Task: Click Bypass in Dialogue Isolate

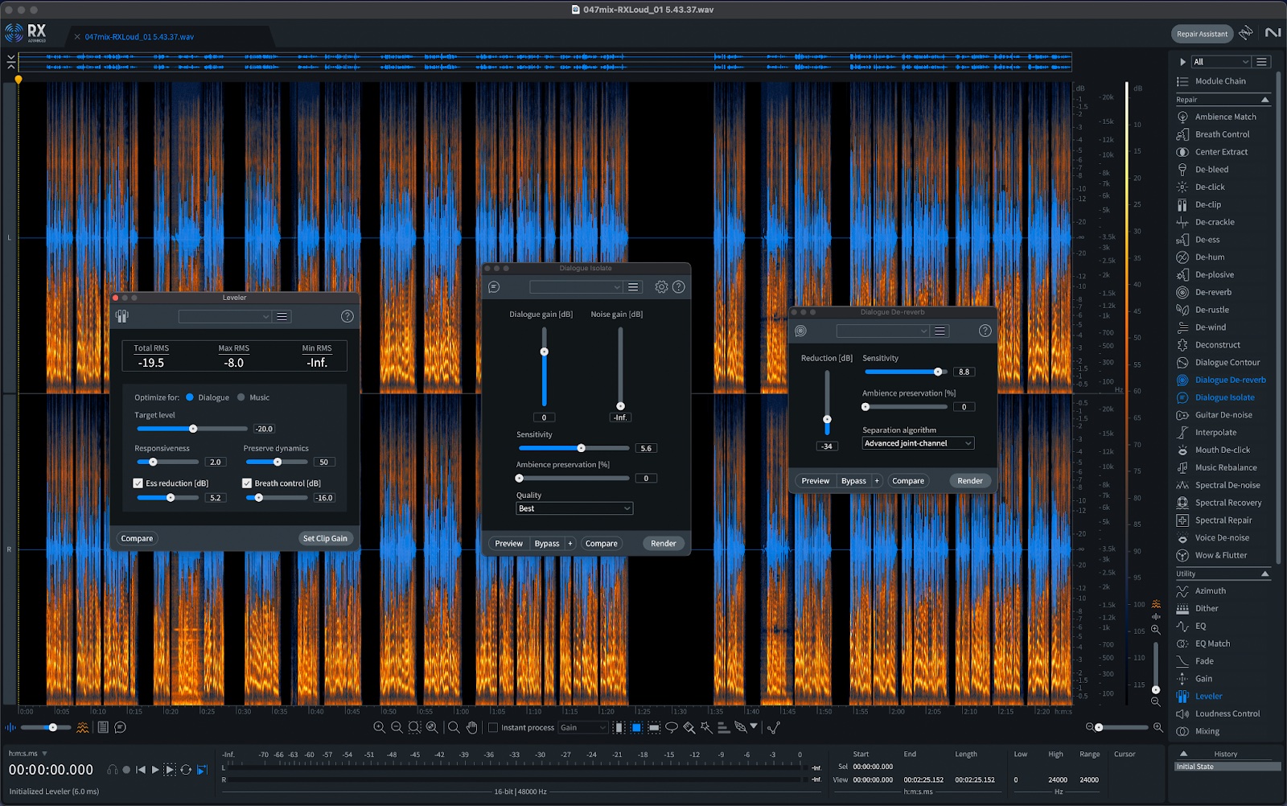Action: pyautogui.click(x=547, y=544)
